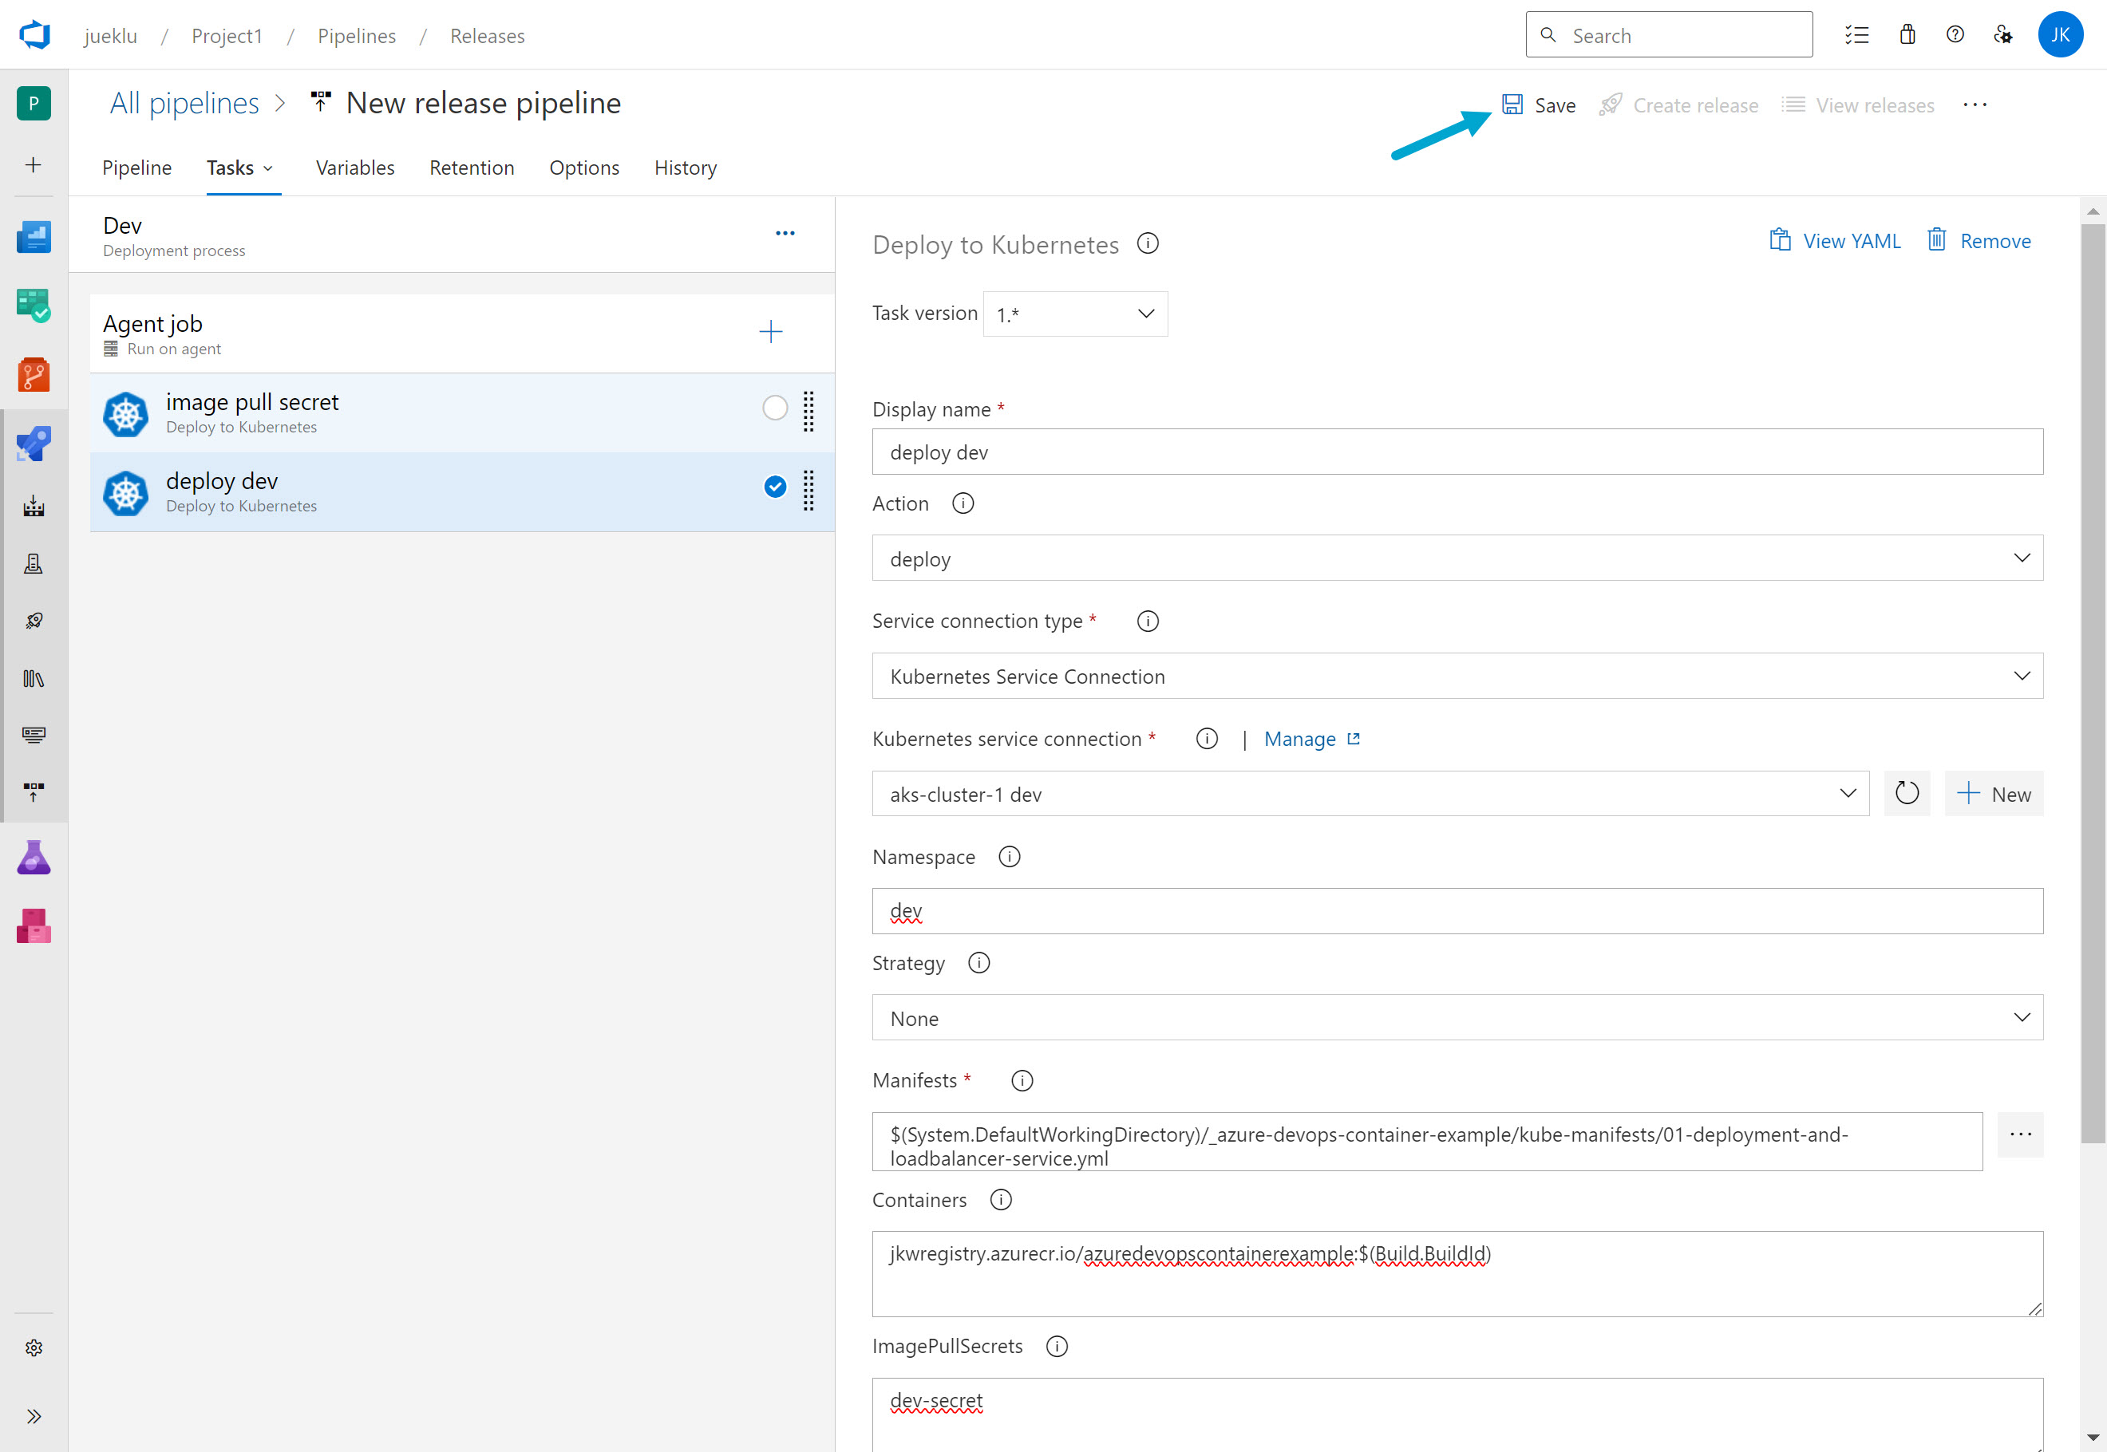
Task: Refresh the Kubernetes service connection list
Action: coord(1906,793)
